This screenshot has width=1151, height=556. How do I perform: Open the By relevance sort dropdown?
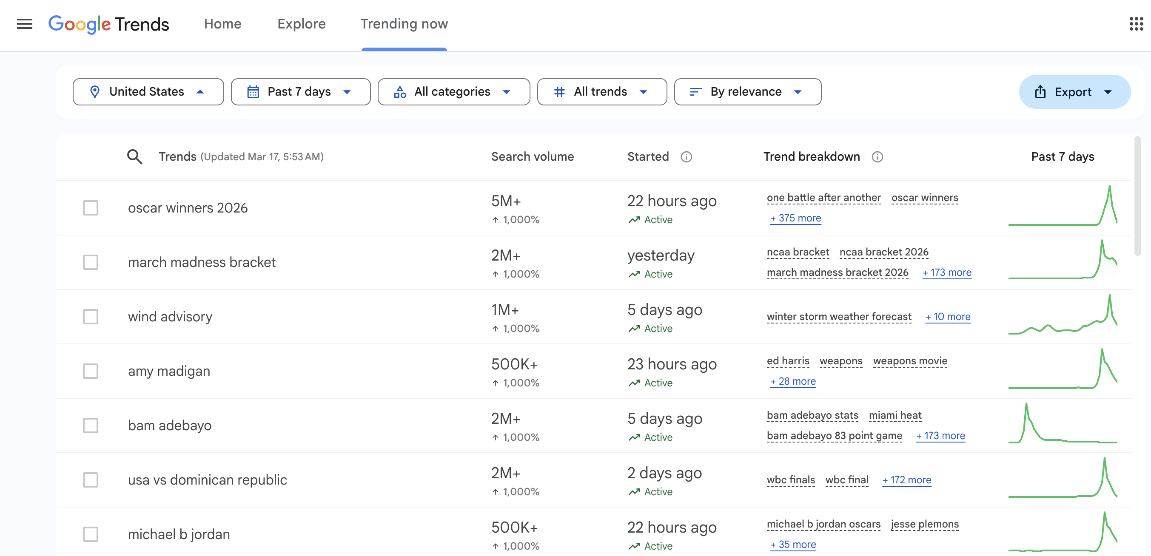(747, 92)
